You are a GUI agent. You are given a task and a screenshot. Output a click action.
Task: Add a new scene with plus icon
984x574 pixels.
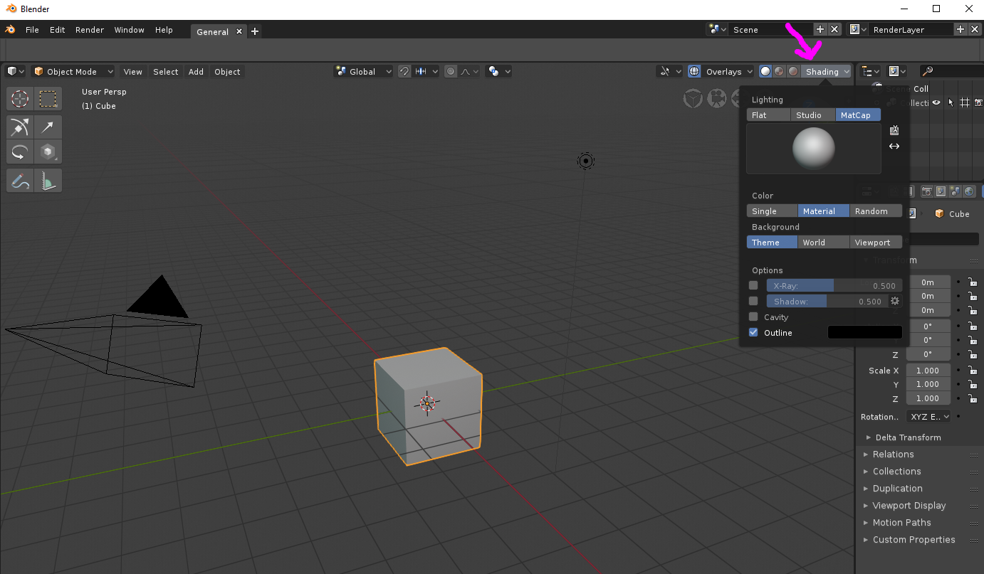(x=820, y=29)
